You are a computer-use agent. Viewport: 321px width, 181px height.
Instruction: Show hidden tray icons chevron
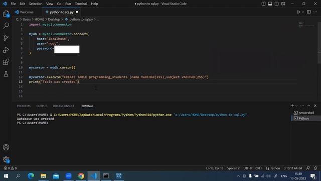click(x=238, y=176)
